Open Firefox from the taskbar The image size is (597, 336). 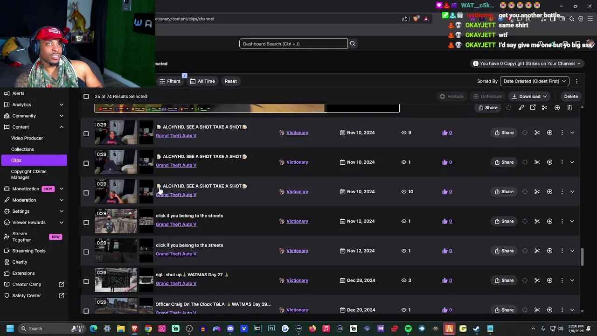click(312, 329)
